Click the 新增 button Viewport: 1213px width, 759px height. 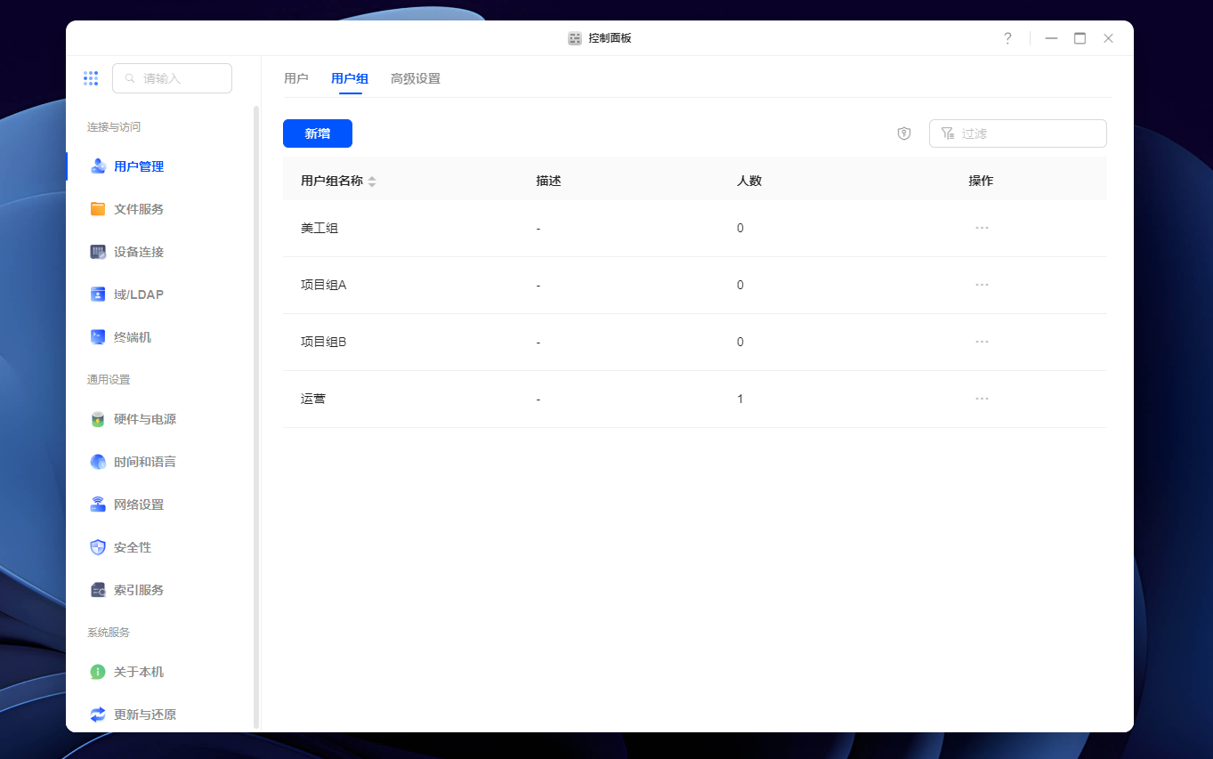[x=318, y=133]
